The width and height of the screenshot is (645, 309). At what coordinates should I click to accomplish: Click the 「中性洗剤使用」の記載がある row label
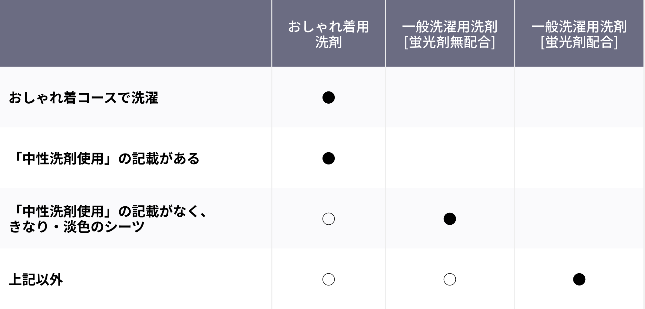tap(104, 159)
